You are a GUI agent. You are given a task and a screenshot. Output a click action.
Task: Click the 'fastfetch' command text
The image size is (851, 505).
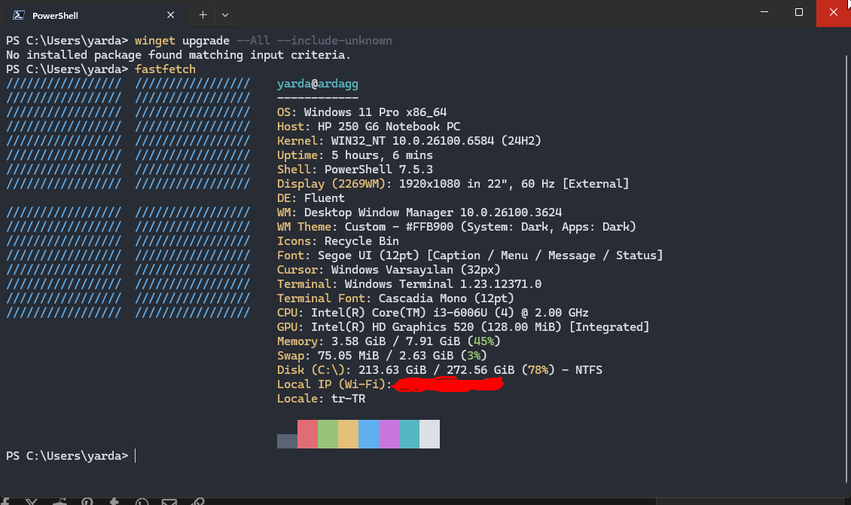click(x=165, y=69)
